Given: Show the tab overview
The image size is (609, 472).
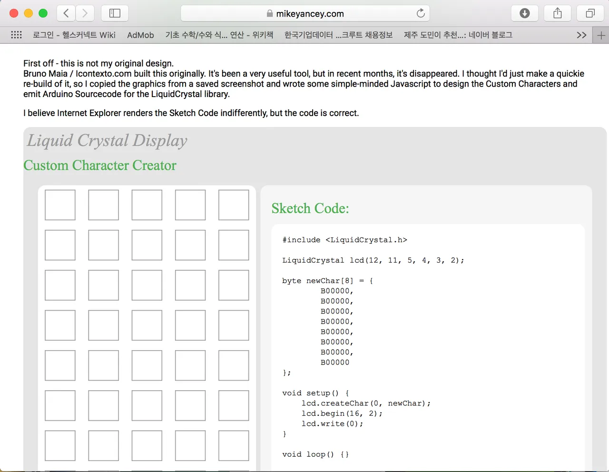Looking at the screenshot, I should (590, 13).
